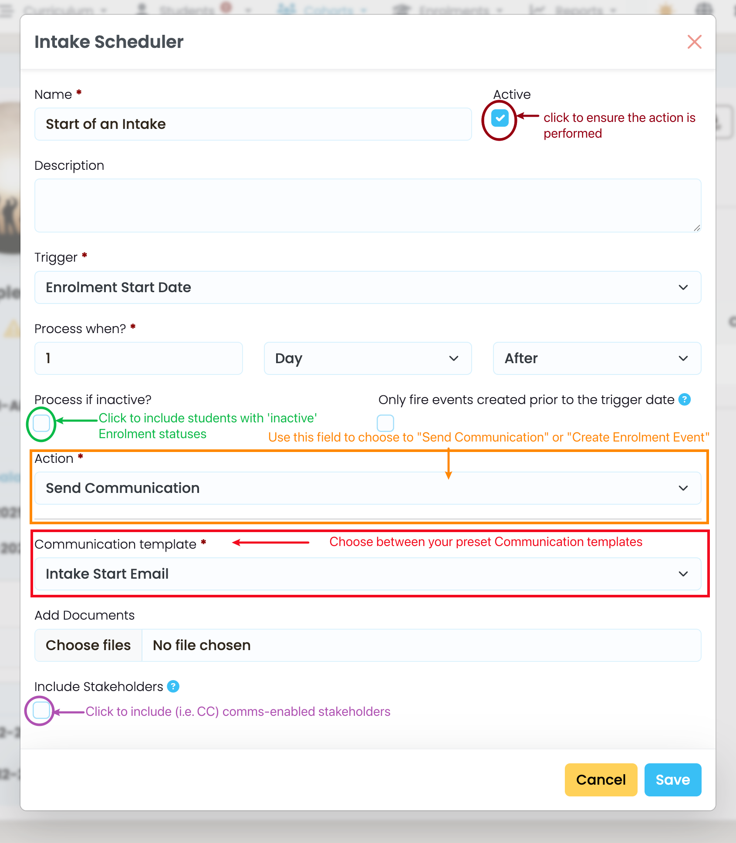Click help icon next to Include Stakeholders

173,686
